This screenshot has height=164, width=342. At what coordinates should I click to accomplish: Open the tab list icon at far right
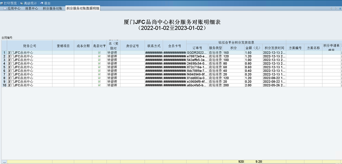(x=340, y=9)
